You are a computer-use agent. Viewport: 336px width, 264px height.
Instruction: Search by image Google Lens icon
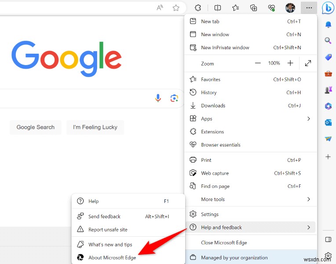coord(174,98)
